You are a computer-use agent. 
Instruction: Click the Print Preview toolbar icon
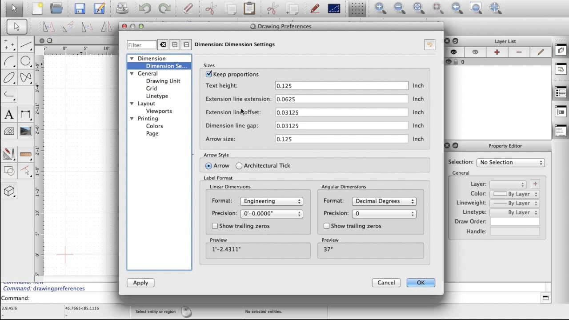pyautogui.click(x=122, y=8)
